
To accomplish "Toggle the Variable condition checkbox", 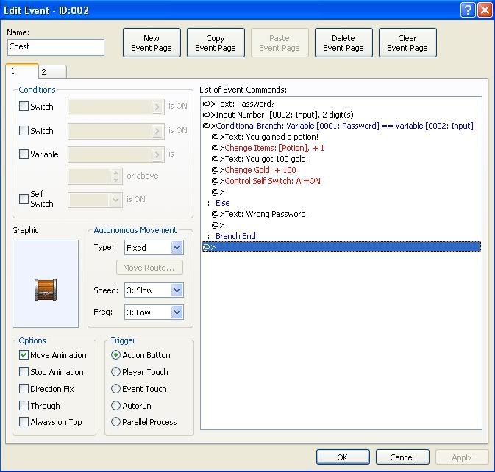I will pos(24,154).
